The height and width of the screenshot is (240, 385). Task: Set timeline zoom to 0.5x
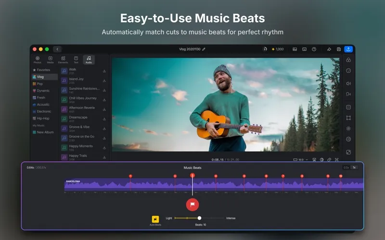(x=346, y=168)
